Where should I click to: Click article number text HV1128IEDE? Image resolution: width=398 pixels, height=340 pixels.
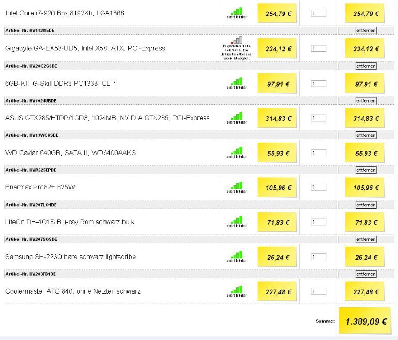[x=42, y=31]
